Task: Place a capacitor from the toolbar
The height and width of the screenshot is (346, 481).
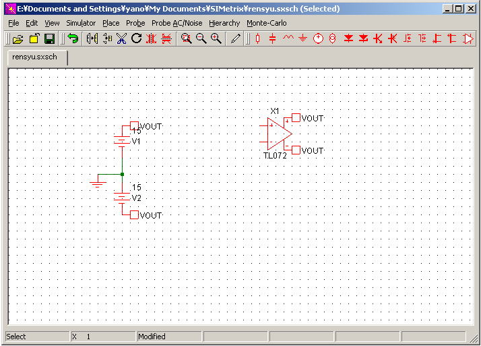Action: pyautogui.click(x=272, y=39)
